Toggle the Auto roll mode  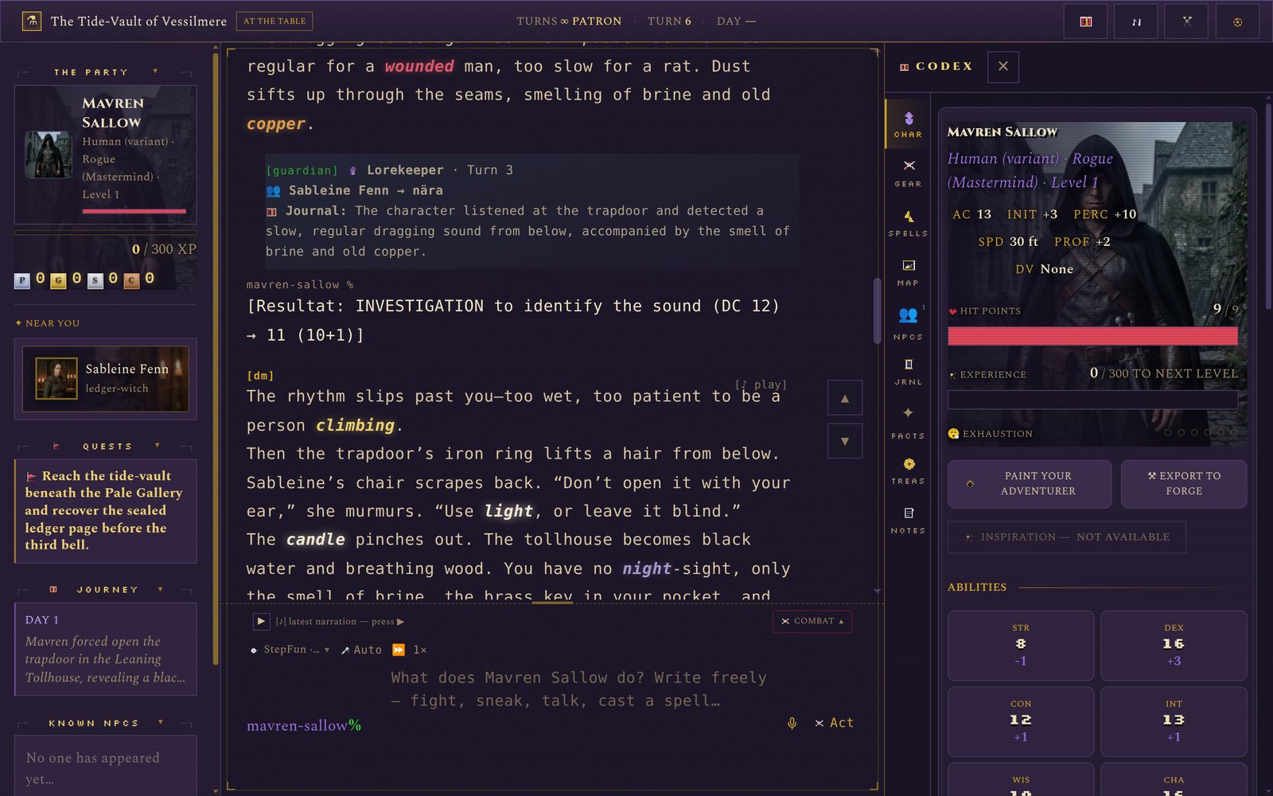pyautogui.click(x=362, y=650)
